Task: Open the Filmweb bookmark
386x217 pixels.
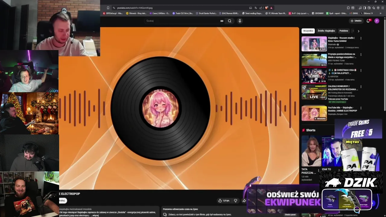Action: 136,13
